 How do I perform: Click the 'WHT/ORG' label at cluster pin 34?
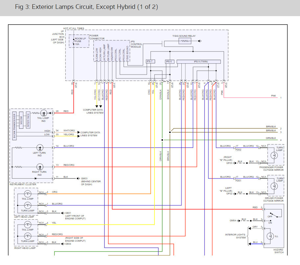tap(69, 131)
